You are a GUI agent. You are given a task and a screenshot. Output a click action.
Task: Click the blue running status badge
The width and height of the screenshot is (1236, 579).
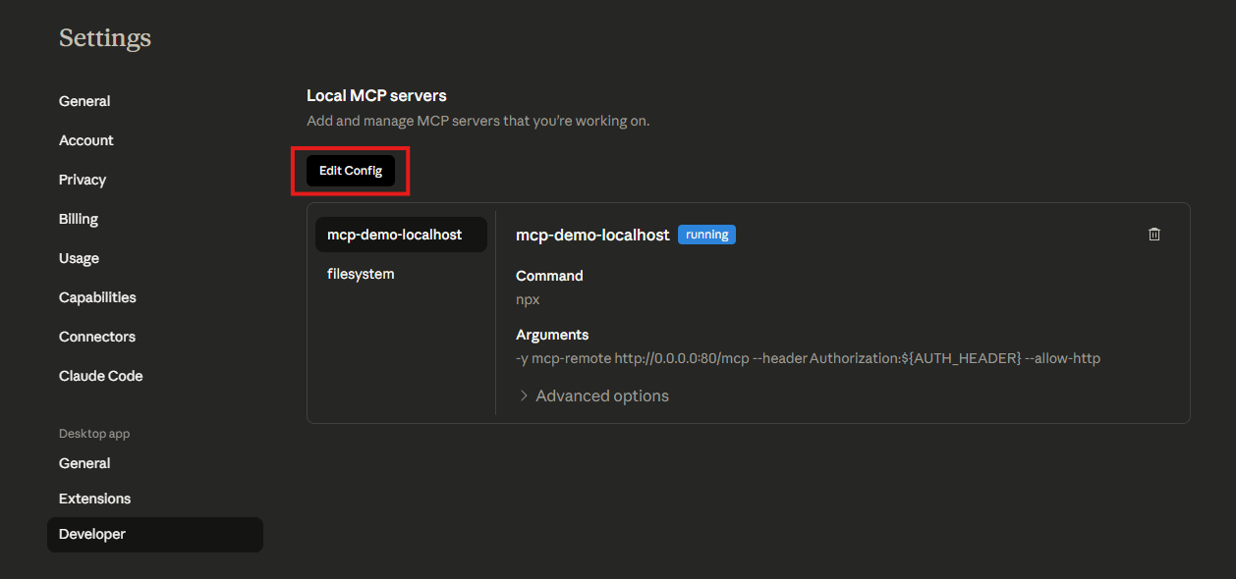(x=706, y=235)
